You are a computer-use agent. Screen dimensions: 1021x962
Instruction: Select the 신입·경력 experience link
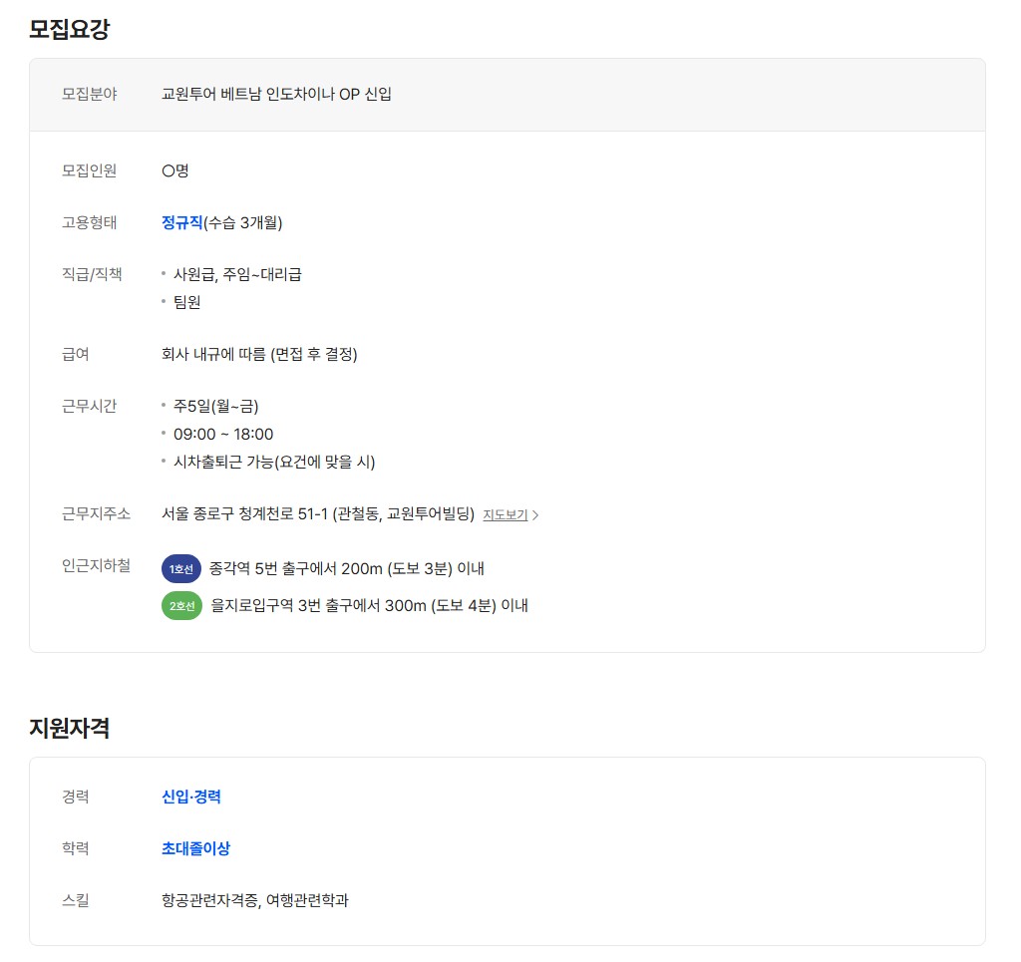tap(190, 797)
